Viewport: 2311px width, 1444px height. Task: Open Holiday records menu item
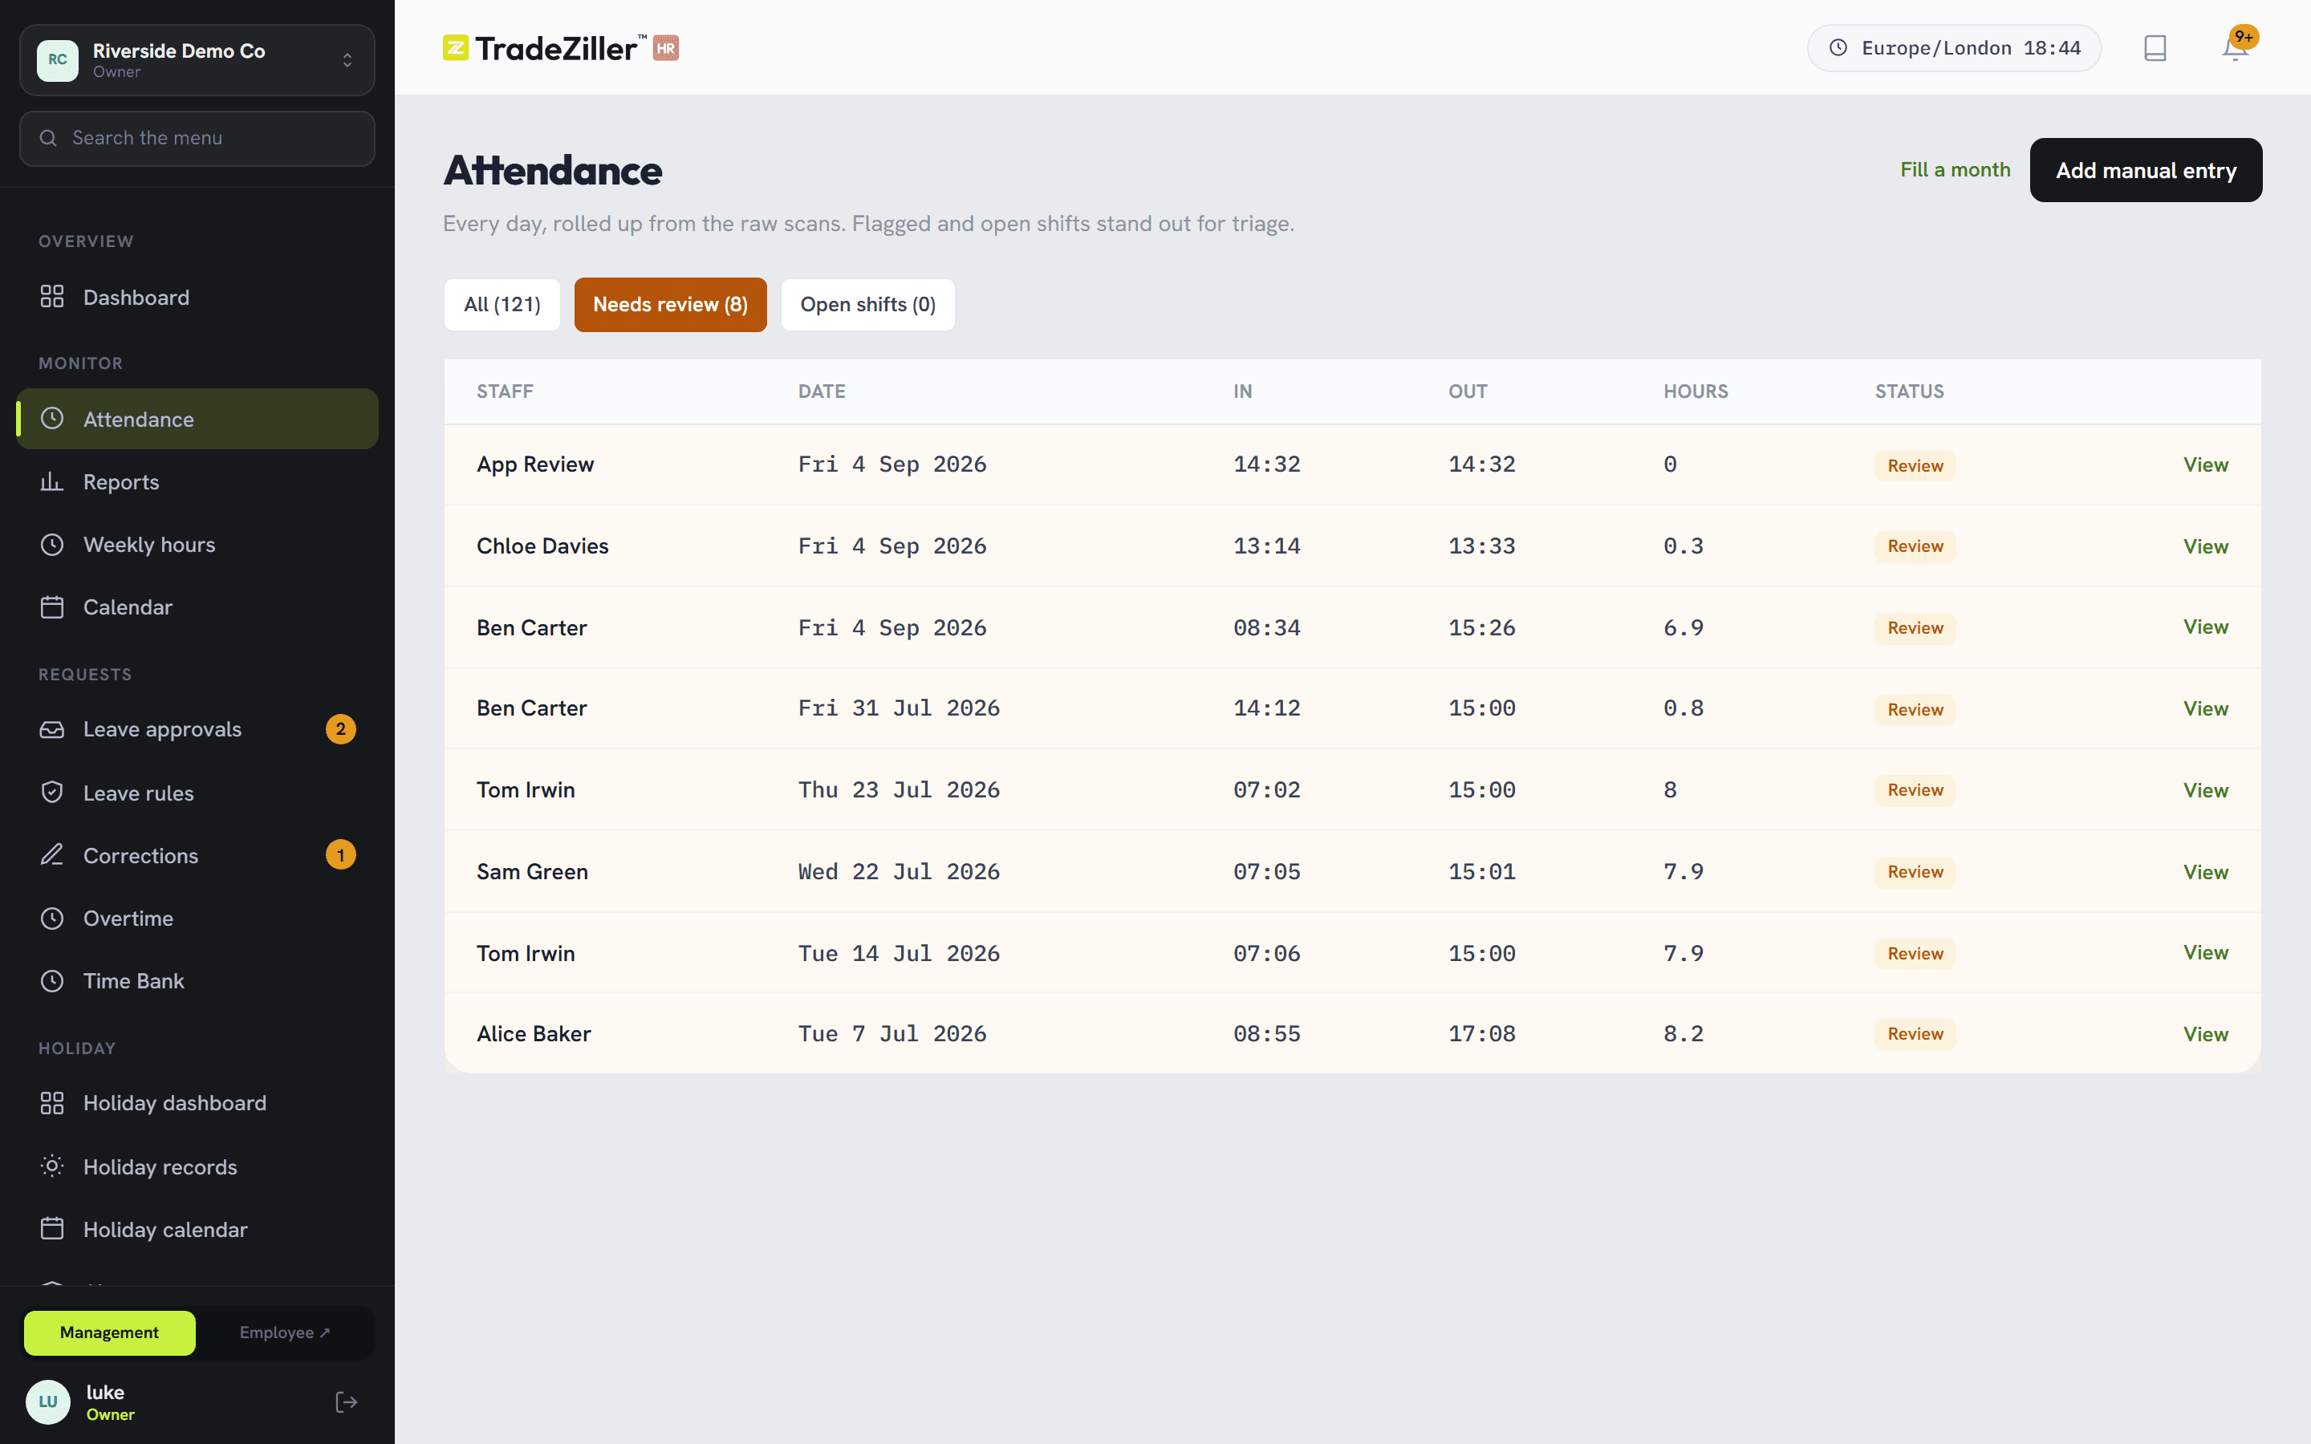[197, 1166]
